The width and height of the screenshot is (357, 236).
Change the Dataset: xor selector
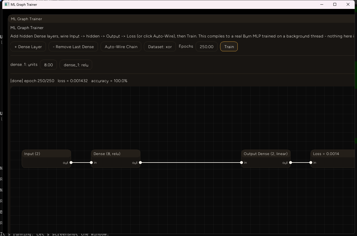point(160,47)
